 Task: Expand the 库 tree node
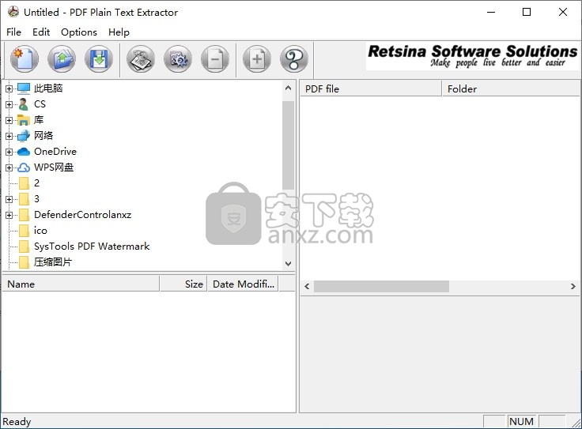click(x=9, y=120)
